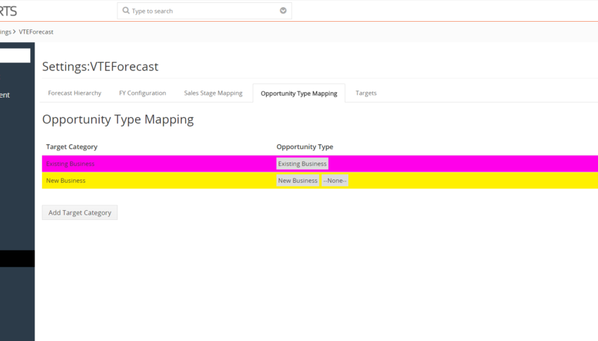Select the Opportunity Type Mapping tab
598x341 pixels.
pos(299,94)
